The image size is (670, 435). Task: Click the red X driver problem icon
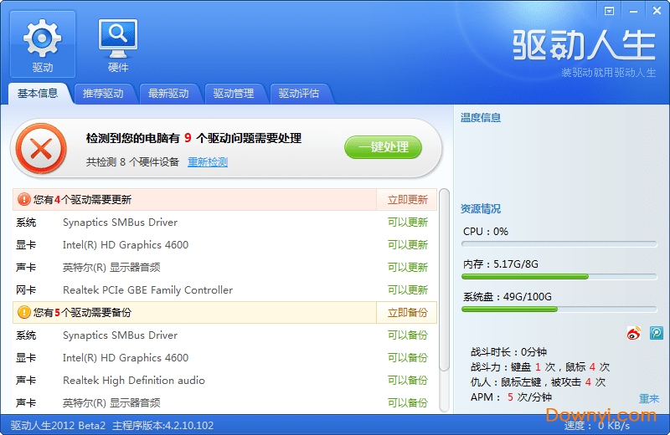point(41,149)
